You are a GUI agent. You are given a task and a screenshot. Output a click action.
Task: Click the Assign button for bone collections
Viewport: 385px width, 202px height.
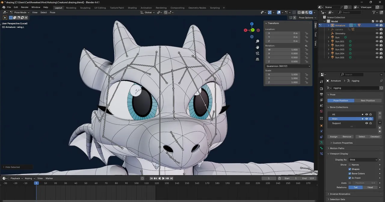click(x=334, y=136)
